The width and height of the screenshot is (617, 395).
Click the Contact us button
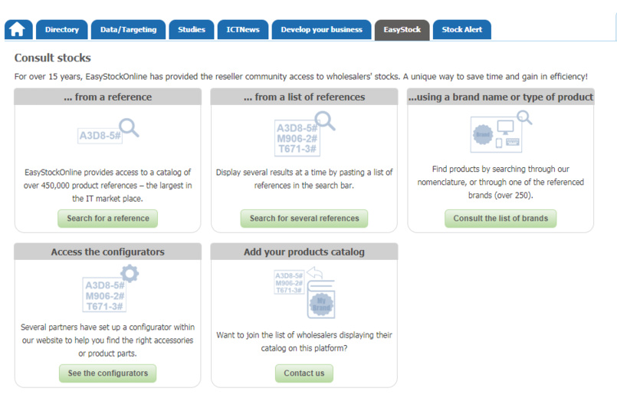click(x=304, y=374)
